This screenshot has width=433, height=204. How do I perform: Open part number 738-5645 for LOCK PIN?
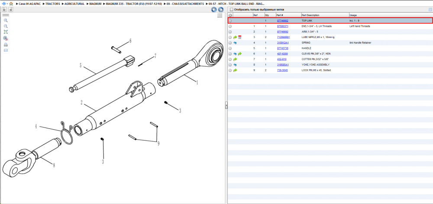tap(282, 70)
